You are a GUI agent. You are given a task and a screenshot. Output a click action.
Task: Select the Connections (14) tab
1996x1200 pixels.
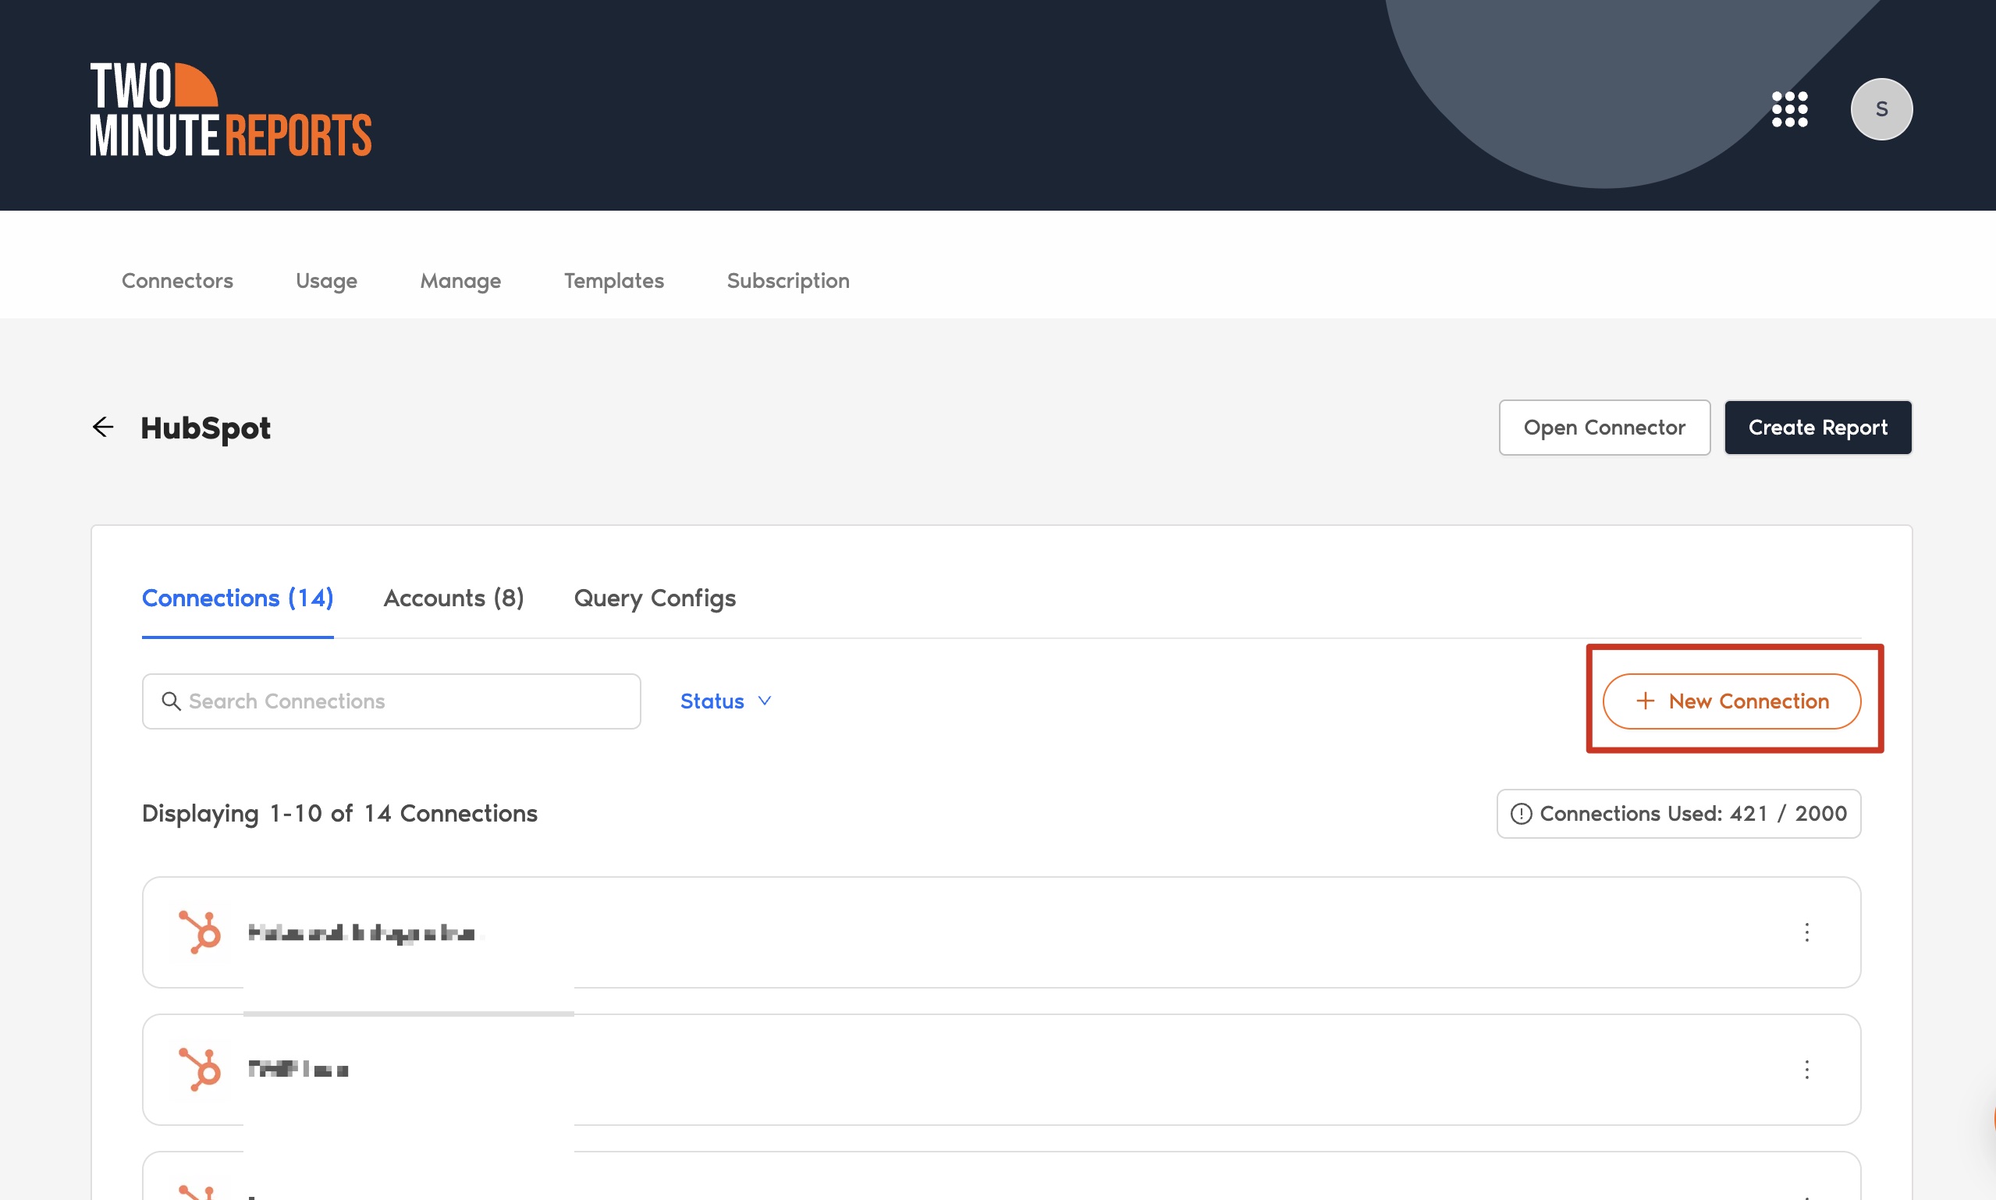[238, 598]
